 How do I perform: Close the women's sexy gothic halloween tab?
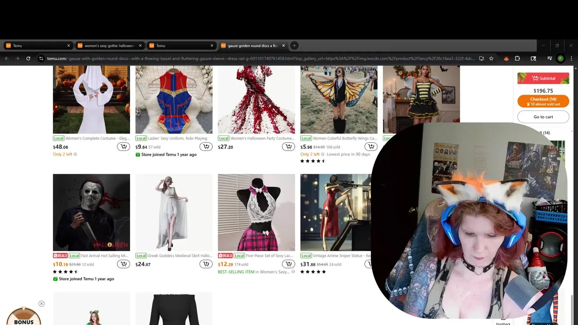click(140, 46)
